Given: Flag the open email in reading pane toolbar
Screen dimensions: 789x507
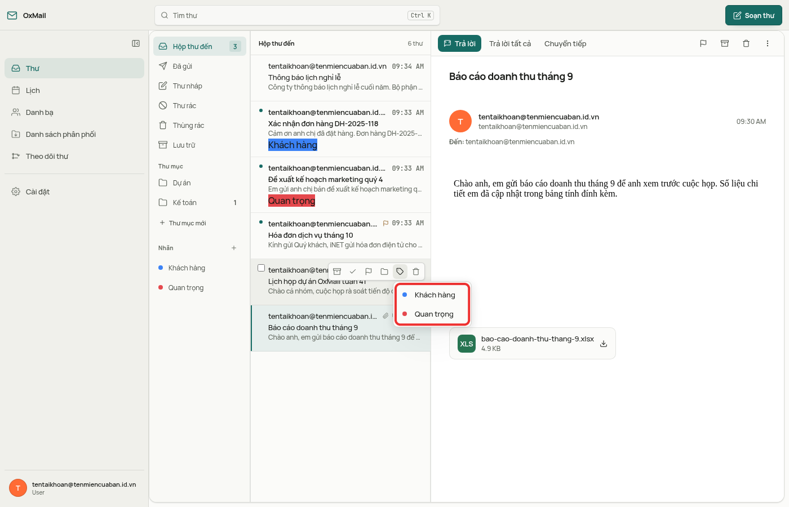Looking at the screenshot, I should coord(703,43).
